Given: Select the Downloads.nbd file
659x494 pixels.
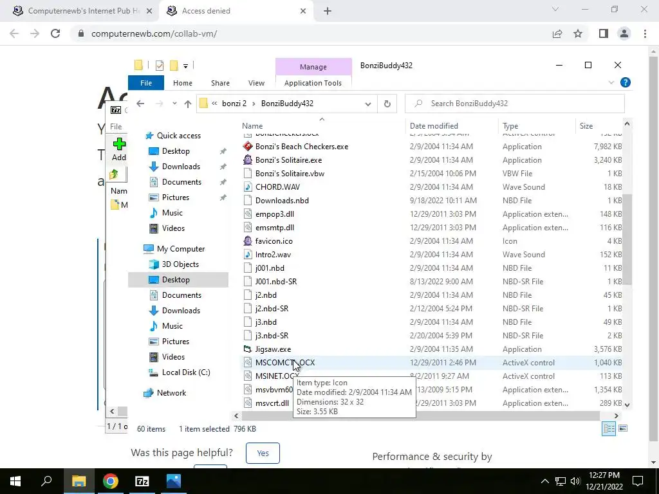Looking at the screenshot, I should (x=282, y=201).
